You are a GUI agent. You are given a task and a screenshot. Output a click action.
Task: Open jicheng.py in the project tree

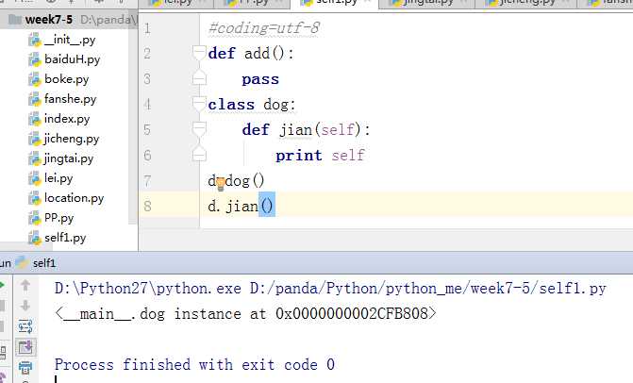pos(72,139)
